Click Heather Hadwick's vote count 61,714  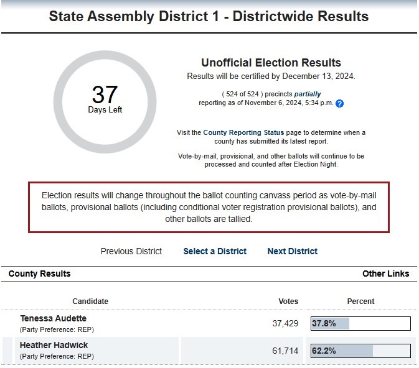[x=285, y=351]
